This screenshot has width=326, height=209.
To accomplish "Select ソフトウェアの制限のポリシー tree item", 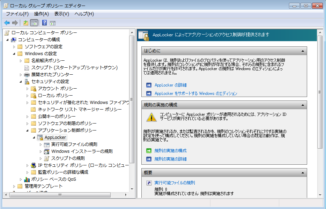I will click(67, 124).
